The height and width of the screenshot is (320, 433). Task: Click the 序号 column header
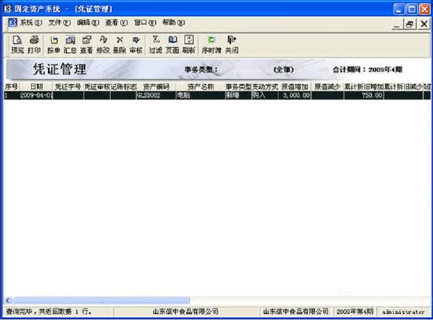[x=11, y=87]
